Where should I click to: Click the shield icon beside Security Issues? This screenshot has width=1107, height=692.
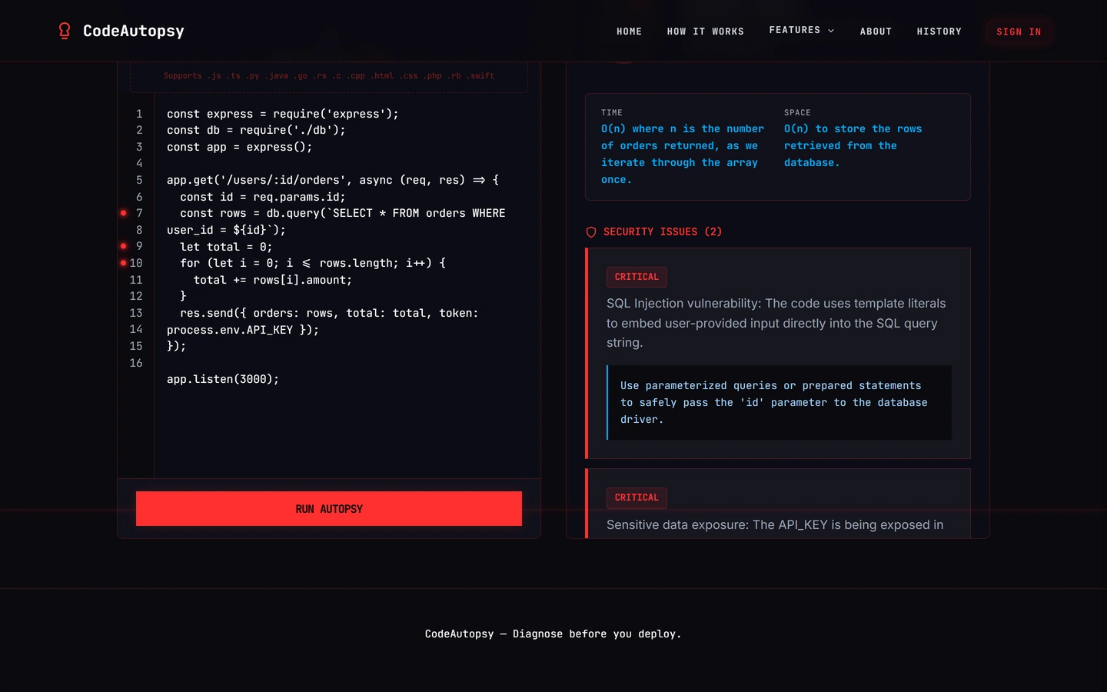coord(591,232)
